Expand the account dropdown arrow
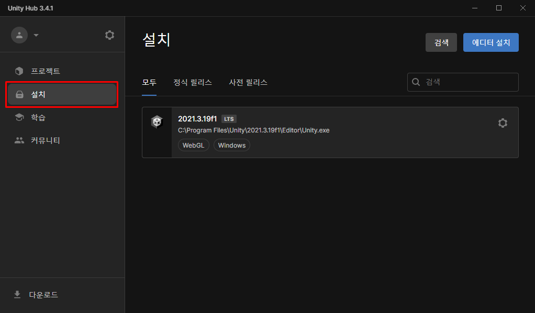Screen dimensions: 535x313 pos(36,35)
